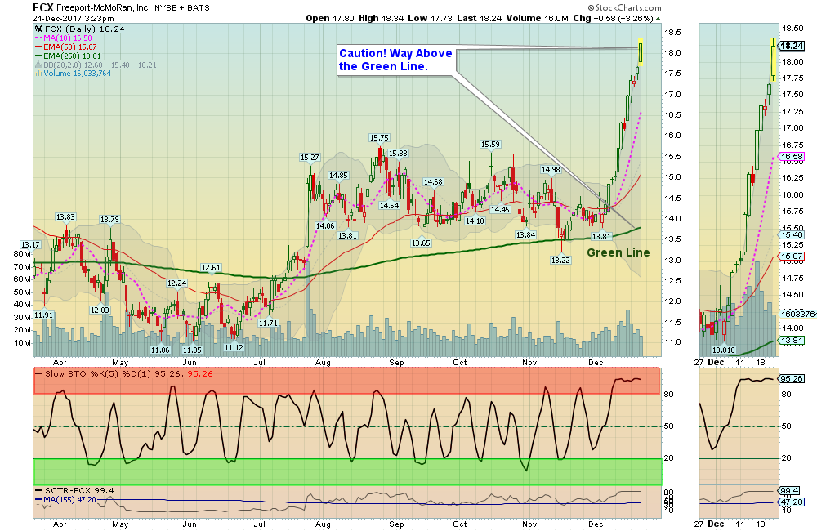Click the 99.4 SCTR tag in zoom panel
The height and width of the screenshot is (531, 817).
790,490
